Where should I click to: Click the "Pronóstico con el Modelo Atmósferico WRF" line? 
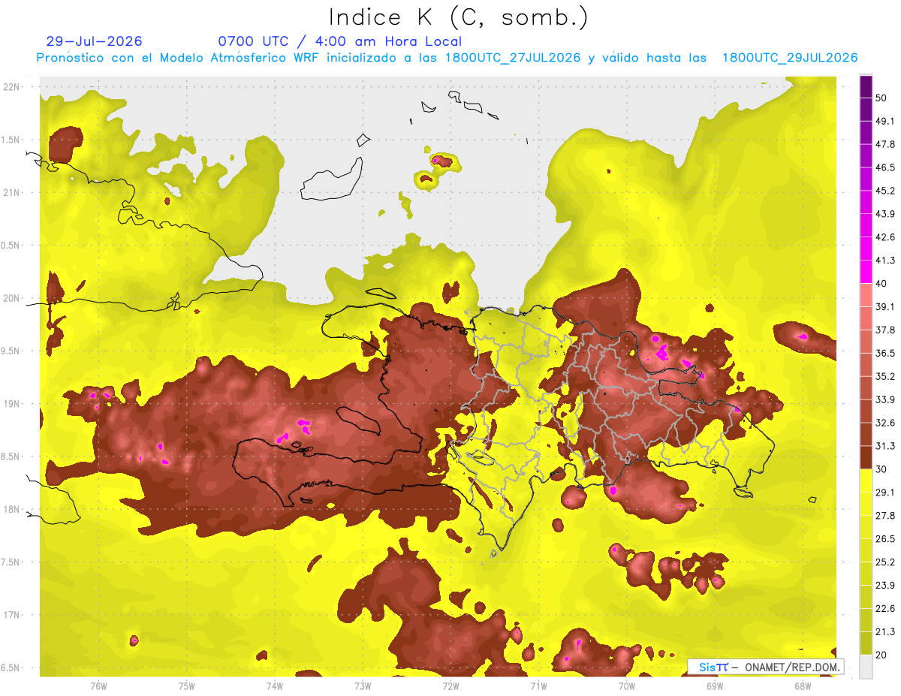click(x=447, y=58)
